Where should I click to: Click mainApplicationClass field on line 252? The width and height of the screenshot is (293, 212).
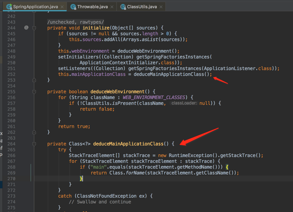[x=99, y=74]
